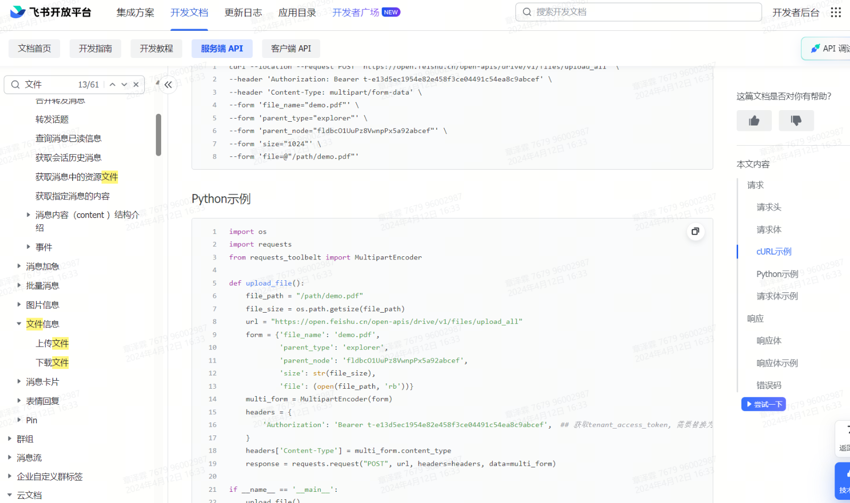Click the Python示例 section heading
The height and width of the screenshot is (503, 850).
(x=221, y=199)
